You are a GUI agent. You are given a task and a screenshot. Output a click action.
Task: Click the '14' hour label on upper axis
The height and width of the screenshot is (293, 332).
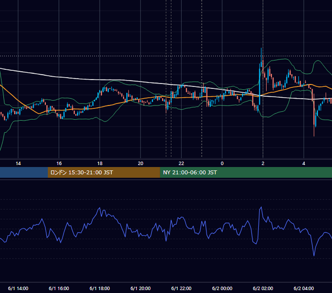click(18, 164)
